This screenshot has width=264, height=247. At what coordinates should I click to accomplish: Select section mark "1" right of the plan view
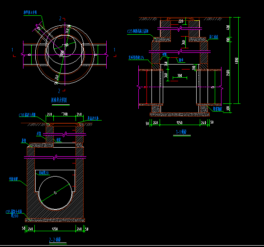pos(114,50)
